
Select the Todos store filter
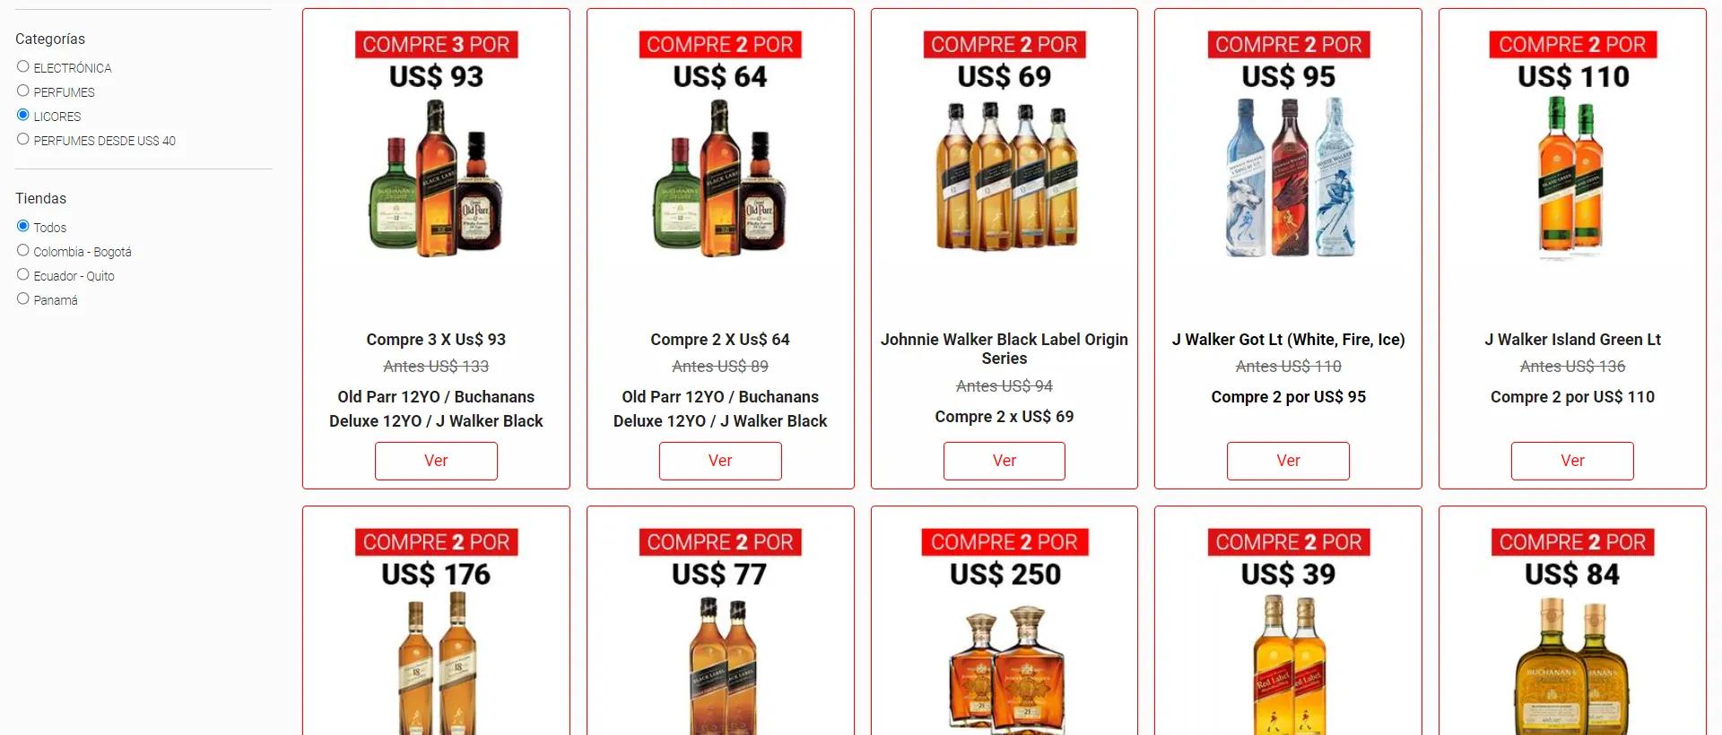[23, 226]
